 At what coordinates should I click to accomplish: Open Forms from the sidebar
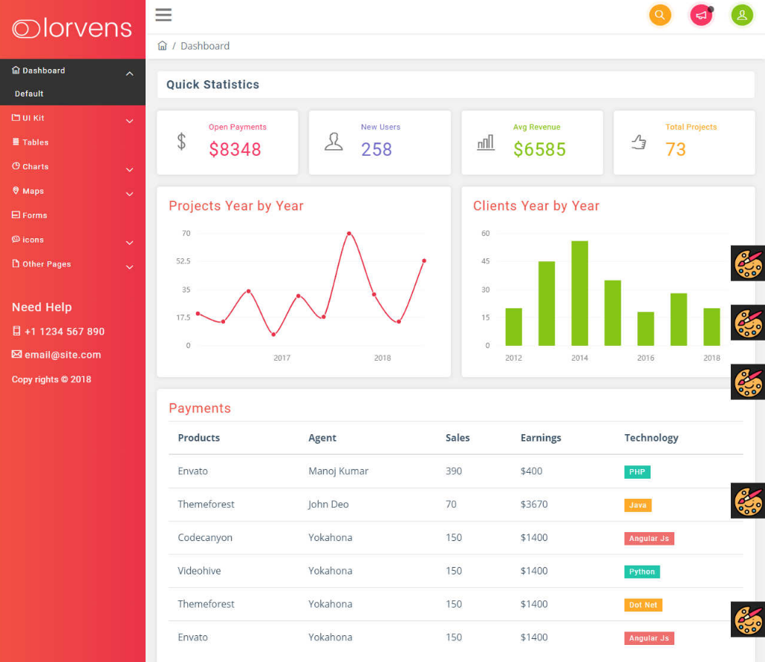34,215
